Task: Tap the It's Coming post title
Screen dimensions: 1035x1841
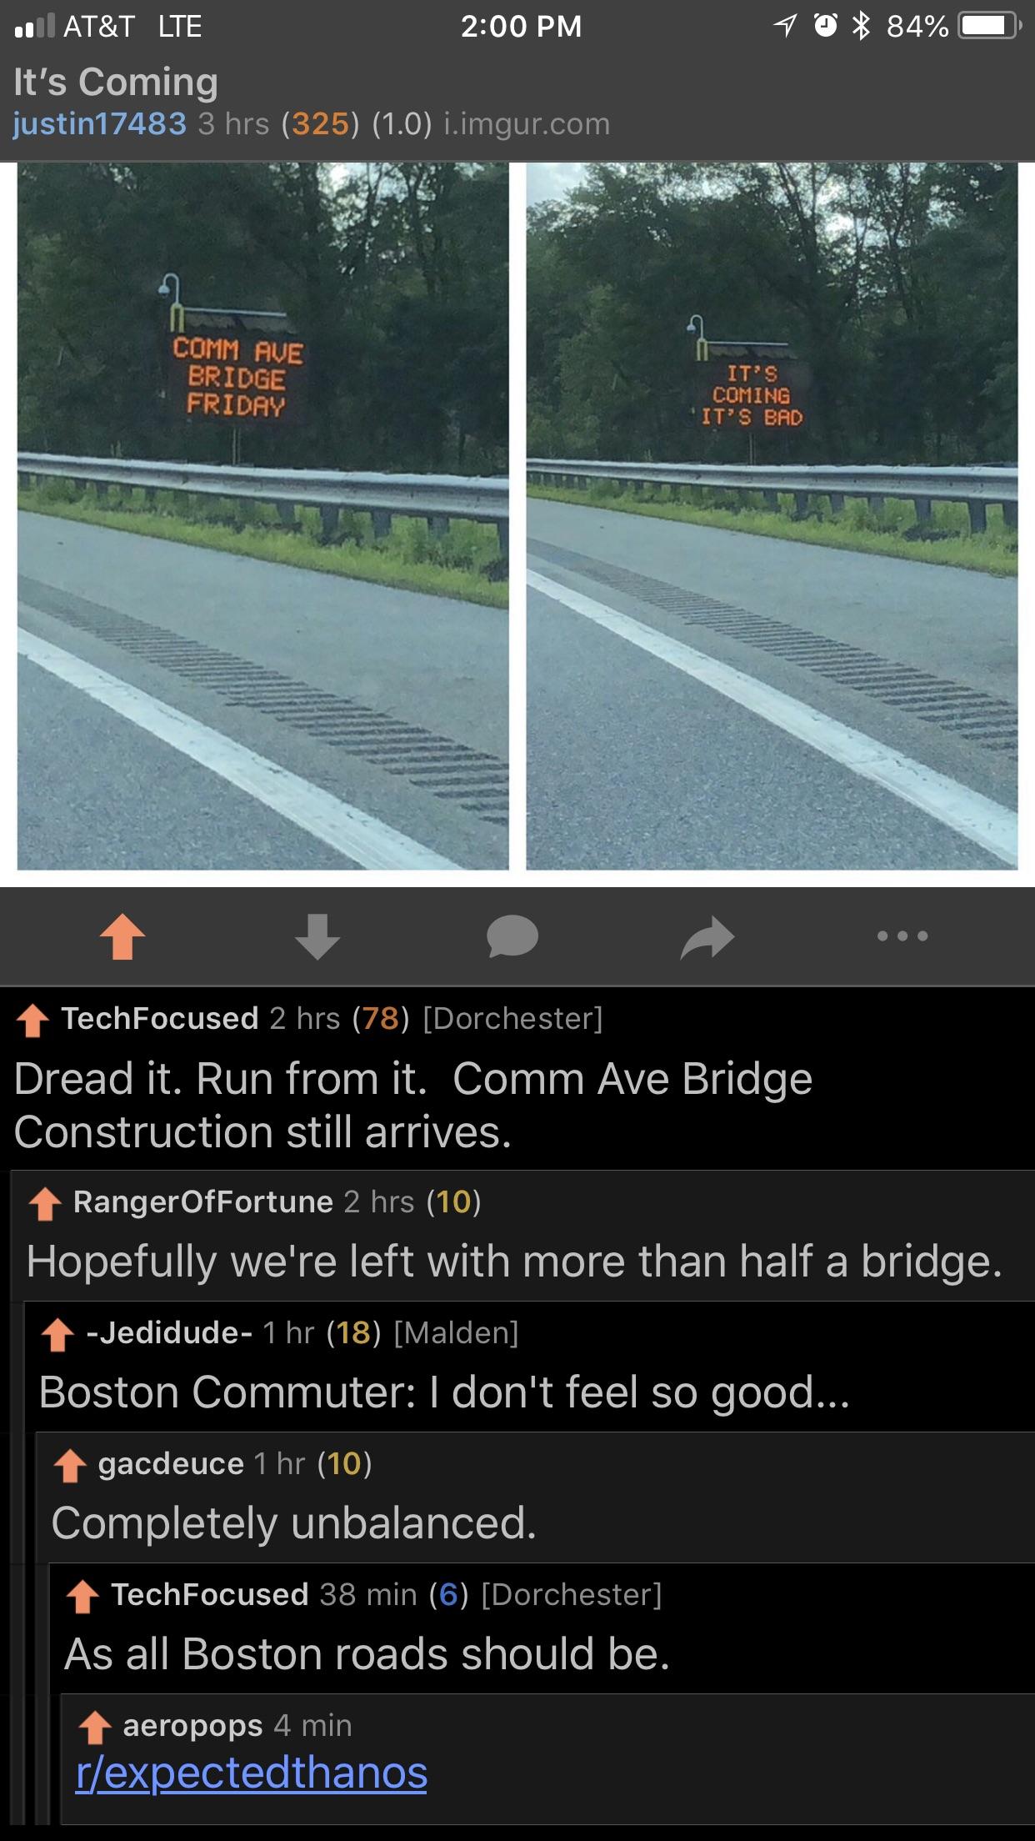Action: click(x=116, y=82)
